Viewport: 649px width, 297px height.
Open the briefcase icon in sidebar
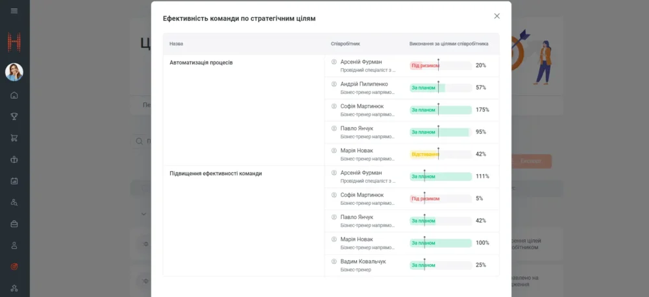tap(14, 224)
